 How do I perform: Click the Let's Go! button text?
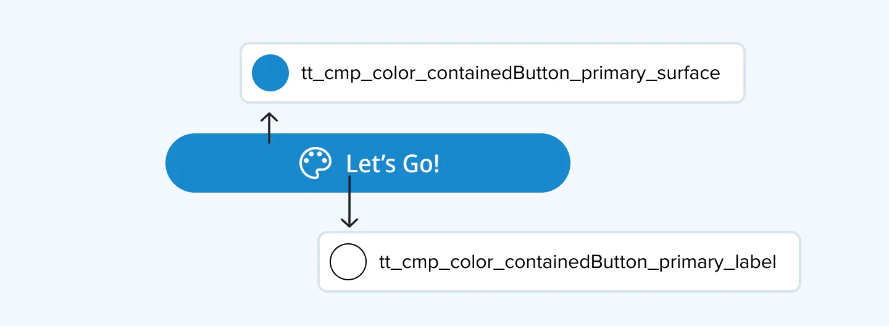coord(393,164)
